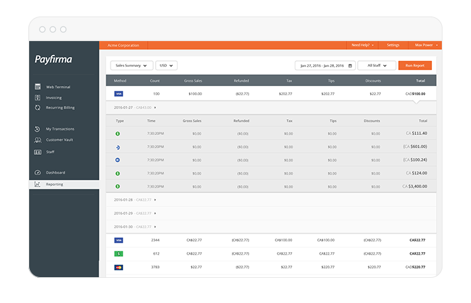Click the Gross Sales header in dark bar
Image resolution: width=471 pixels, height=303 pixels.
tap(193, 81)
